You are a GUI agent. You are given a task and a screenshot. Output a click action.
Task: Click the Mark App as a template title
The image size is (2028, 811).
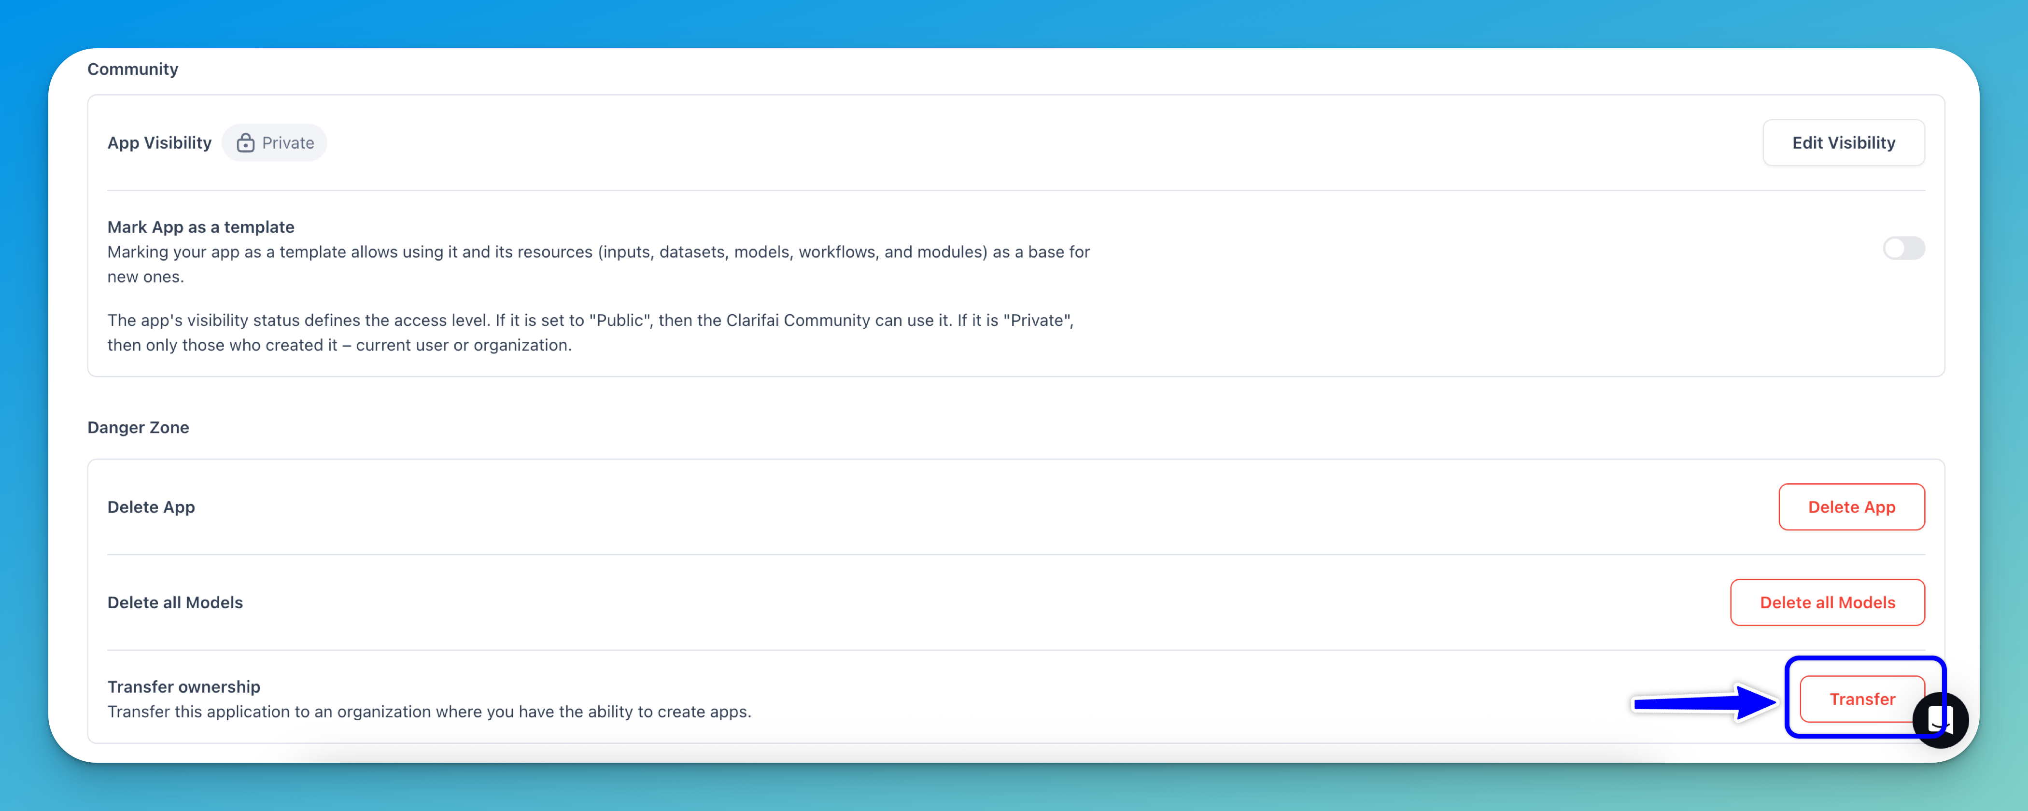pos(201,227)
